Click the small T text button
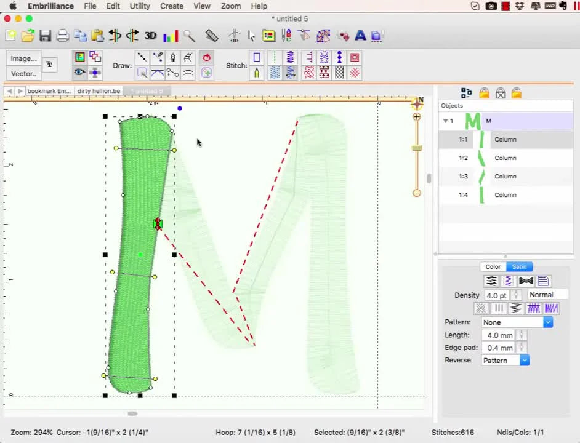This screenshot has height=443, width=580. point(50,65)
